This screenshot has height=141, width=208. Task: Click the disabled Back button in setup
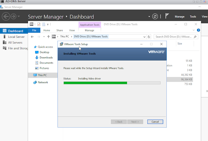click(119, 122)
